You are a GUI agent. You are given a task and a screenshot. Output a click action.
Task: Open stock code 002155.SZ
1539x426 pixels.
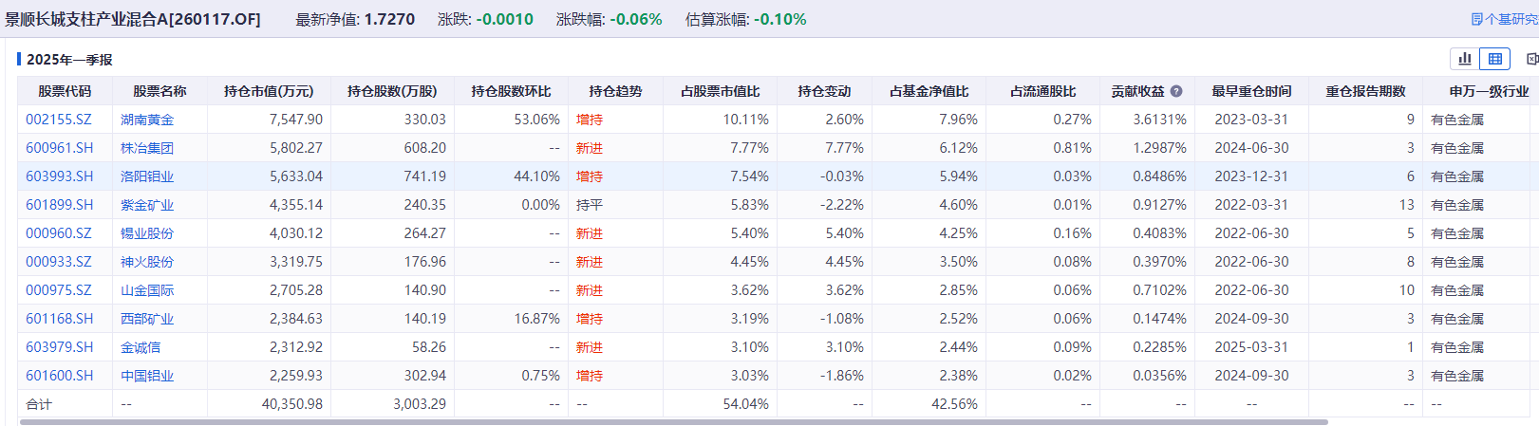click(59, 120)
